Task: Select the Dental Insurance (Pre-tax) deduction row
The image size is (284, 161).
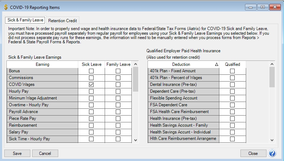Action: tap(183, 85)
